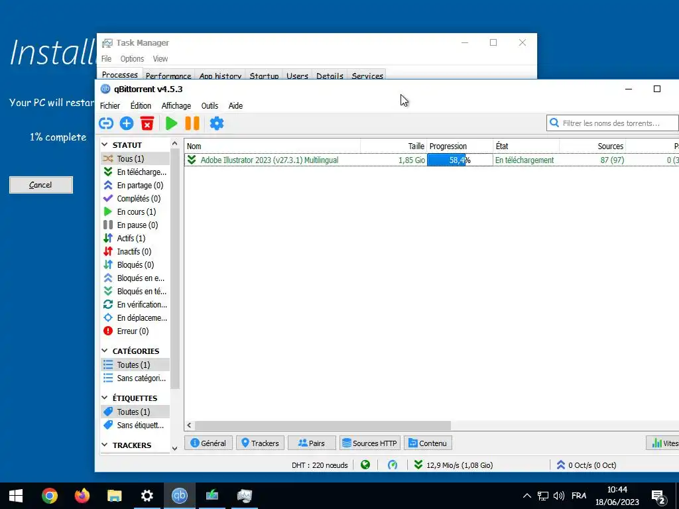Click horizontal scrollbar left arrow
Image resolution: width=679 pixels, height=509 pixels.
pyautogui.click(x=189, y=425)
